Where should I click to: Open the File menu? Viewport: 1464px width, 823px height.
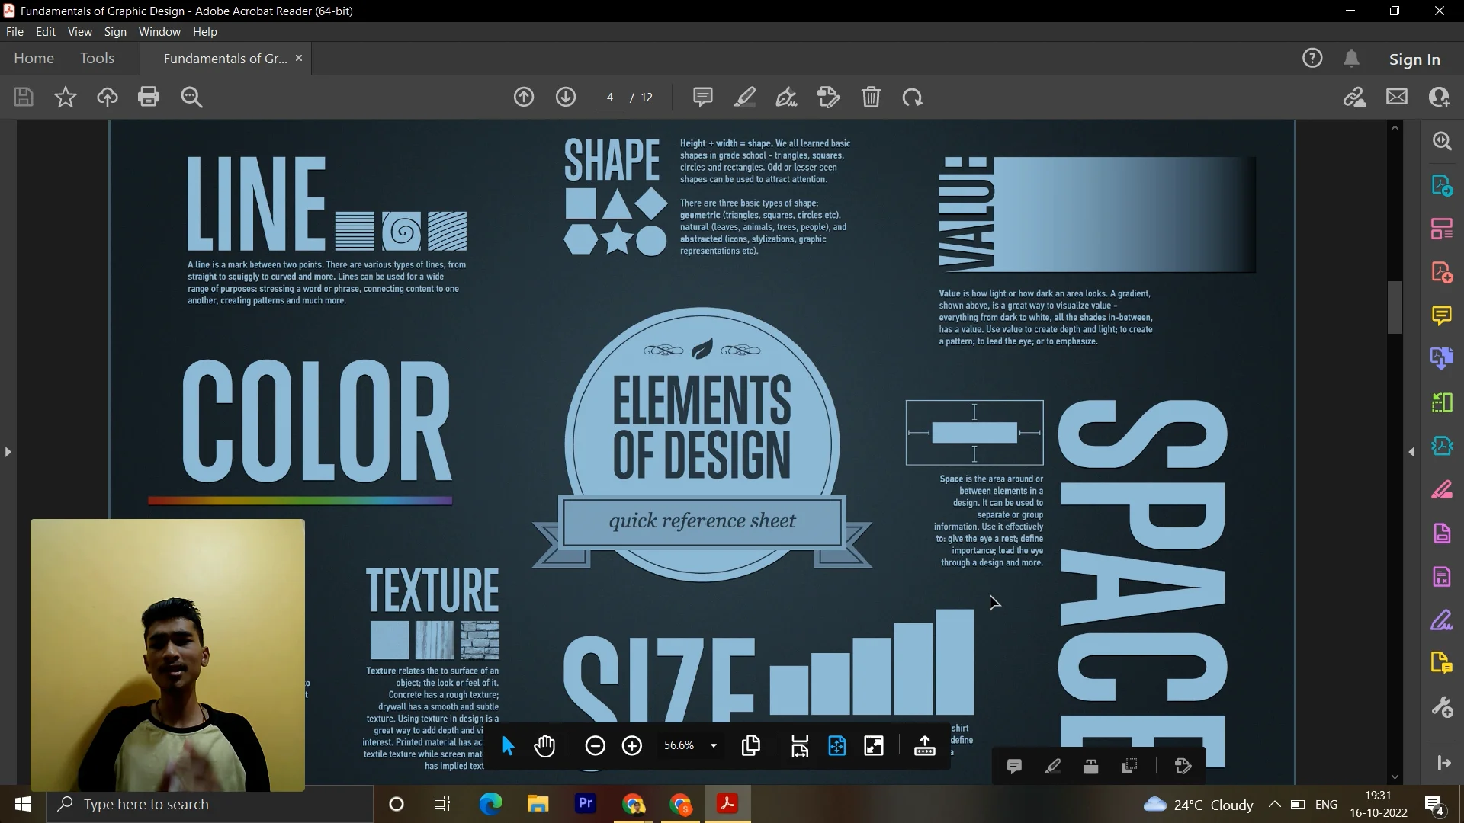(x=14, y=31)
